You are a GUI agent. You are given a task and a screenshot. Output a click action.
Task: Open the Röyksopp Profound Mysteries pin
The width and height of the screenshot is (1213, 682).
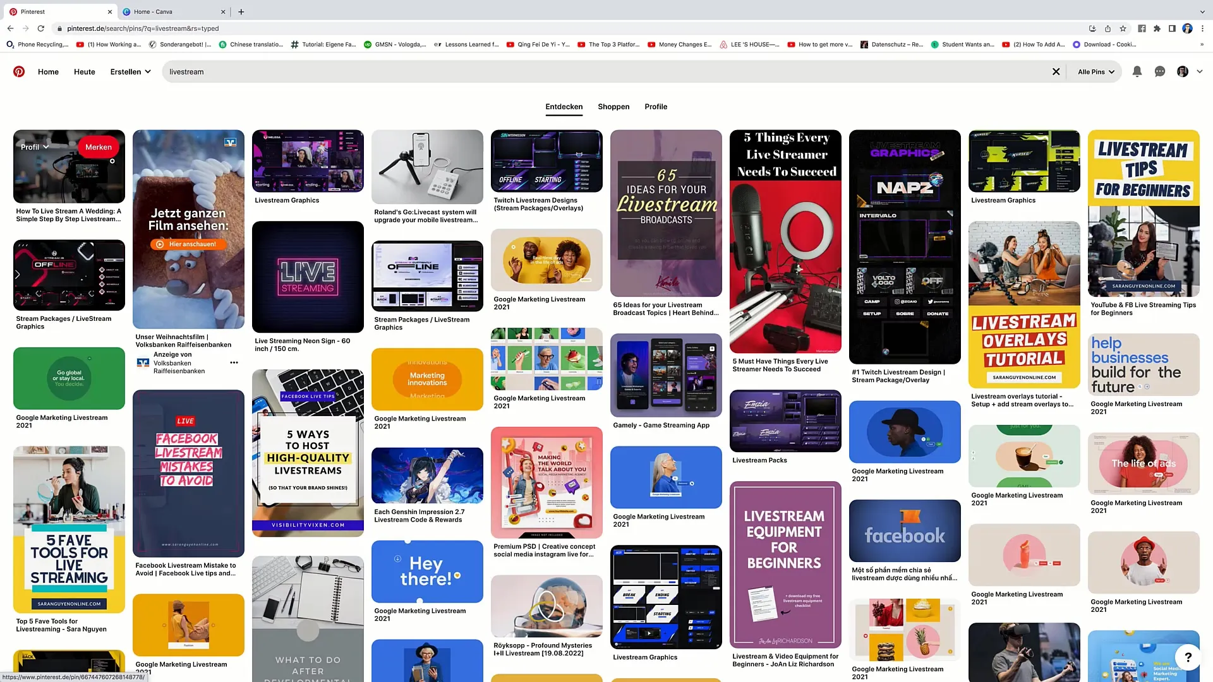[x=546, y=606]
